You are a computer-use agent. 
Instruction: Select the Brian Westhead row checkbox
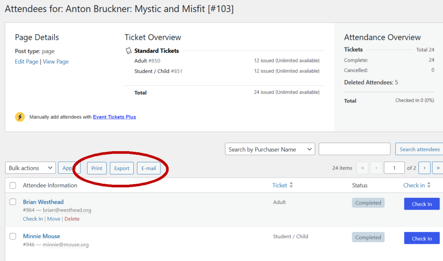tap(13, 202)
